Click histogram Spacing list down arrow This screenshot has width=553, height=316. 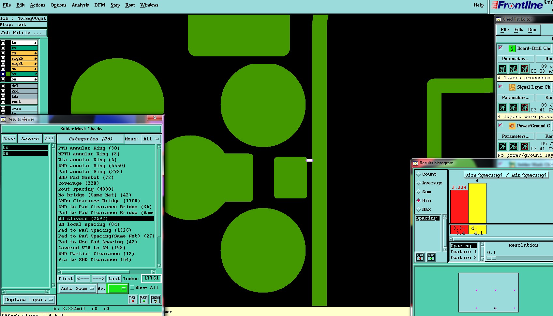coord(445,249)
